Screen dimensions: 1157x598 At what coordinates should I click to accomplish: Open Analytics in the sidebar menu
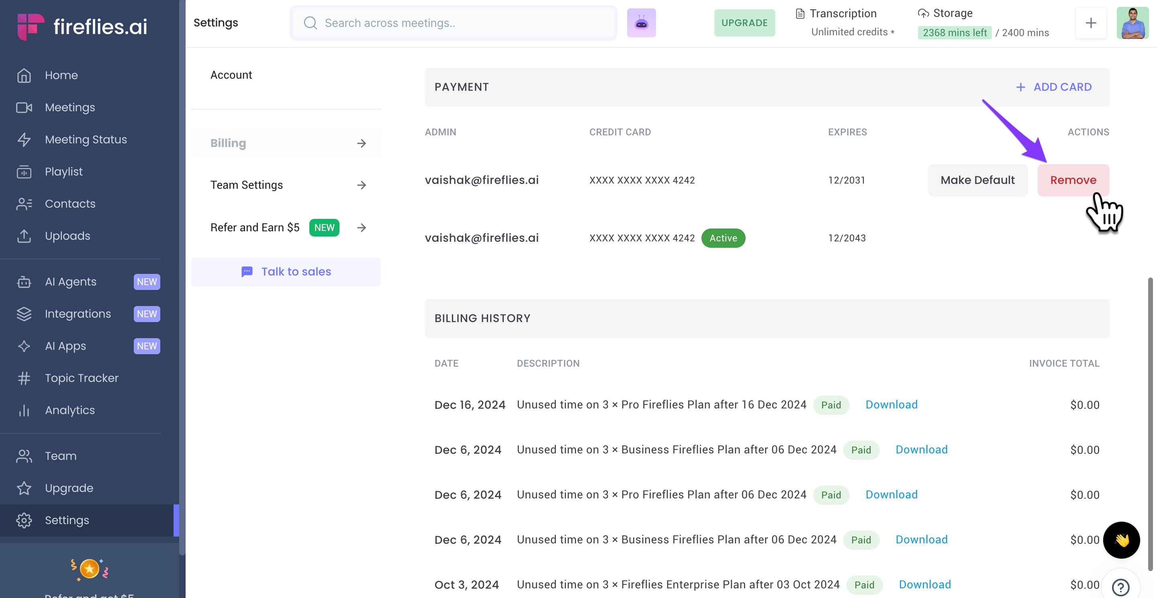pyautogui.click(x=70, y=410)
